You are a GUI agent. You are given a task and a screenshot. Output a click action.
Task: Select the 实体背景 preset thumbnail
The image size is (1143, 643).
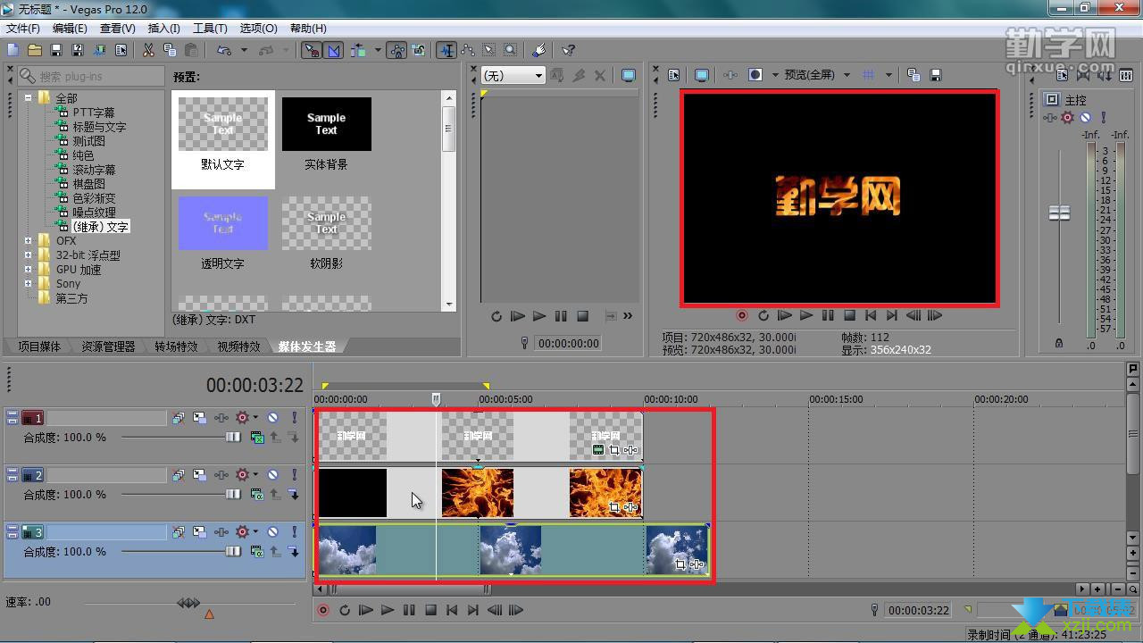pos(326,124)
